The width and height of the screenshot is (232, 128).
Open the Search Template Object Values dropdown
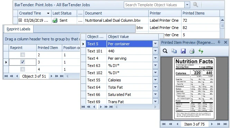pyautogui.click(x=187, y=5)
